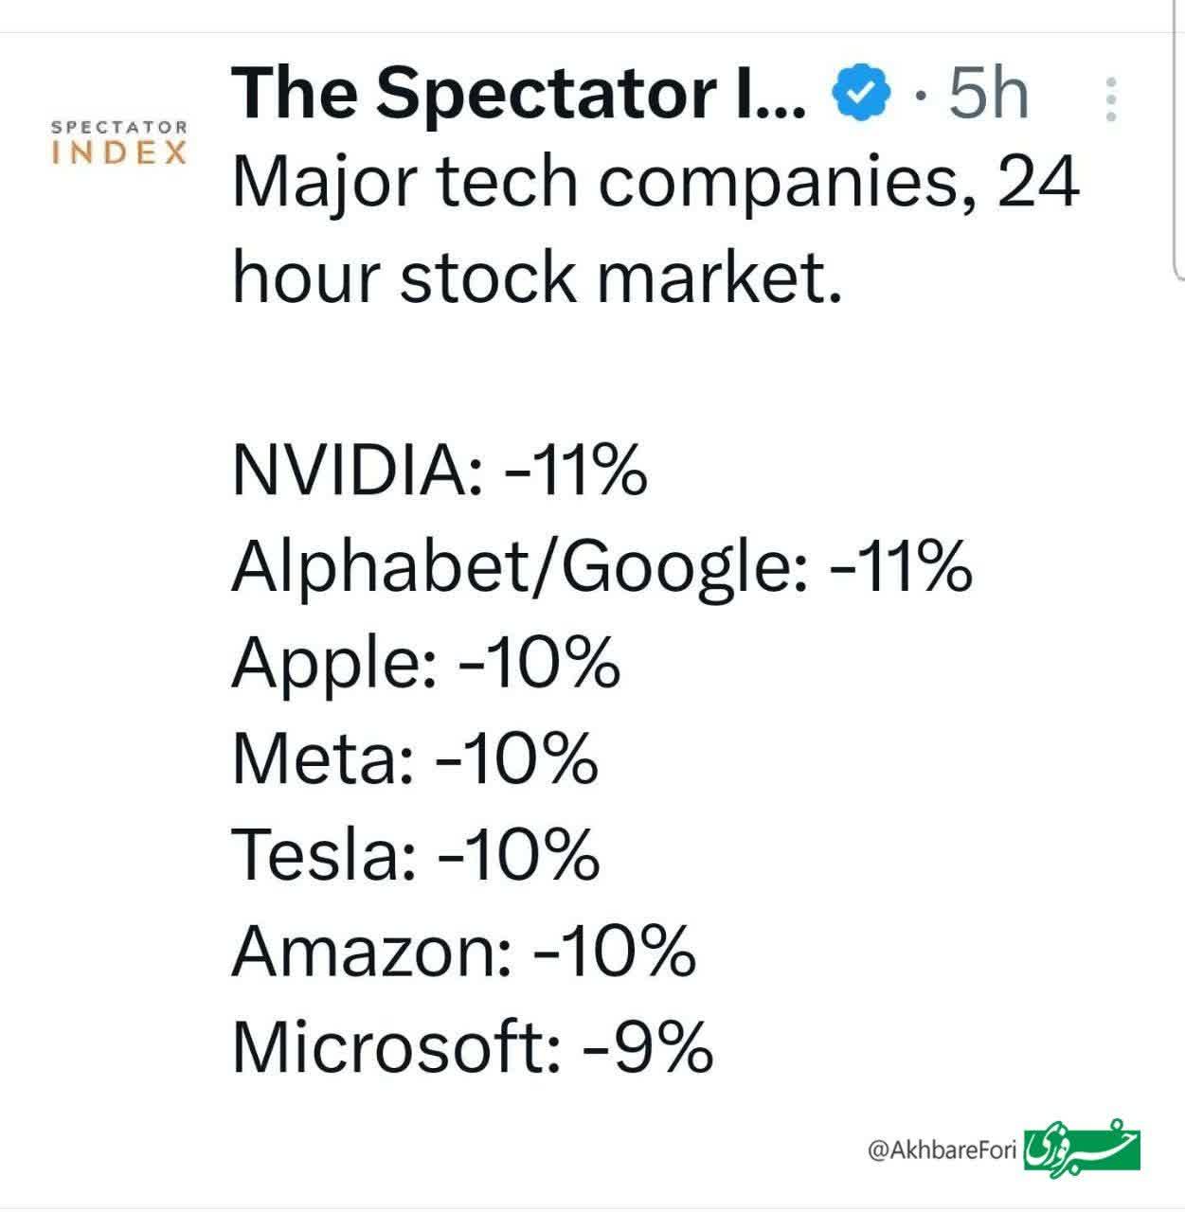
Task: Select the Apple: -10% line
Action: 426,662
